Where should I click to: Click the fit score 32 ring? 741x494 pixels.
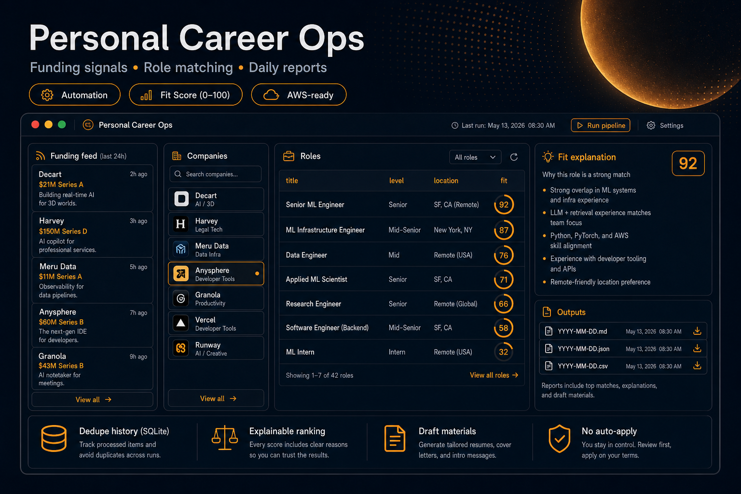tap(504, 352)
